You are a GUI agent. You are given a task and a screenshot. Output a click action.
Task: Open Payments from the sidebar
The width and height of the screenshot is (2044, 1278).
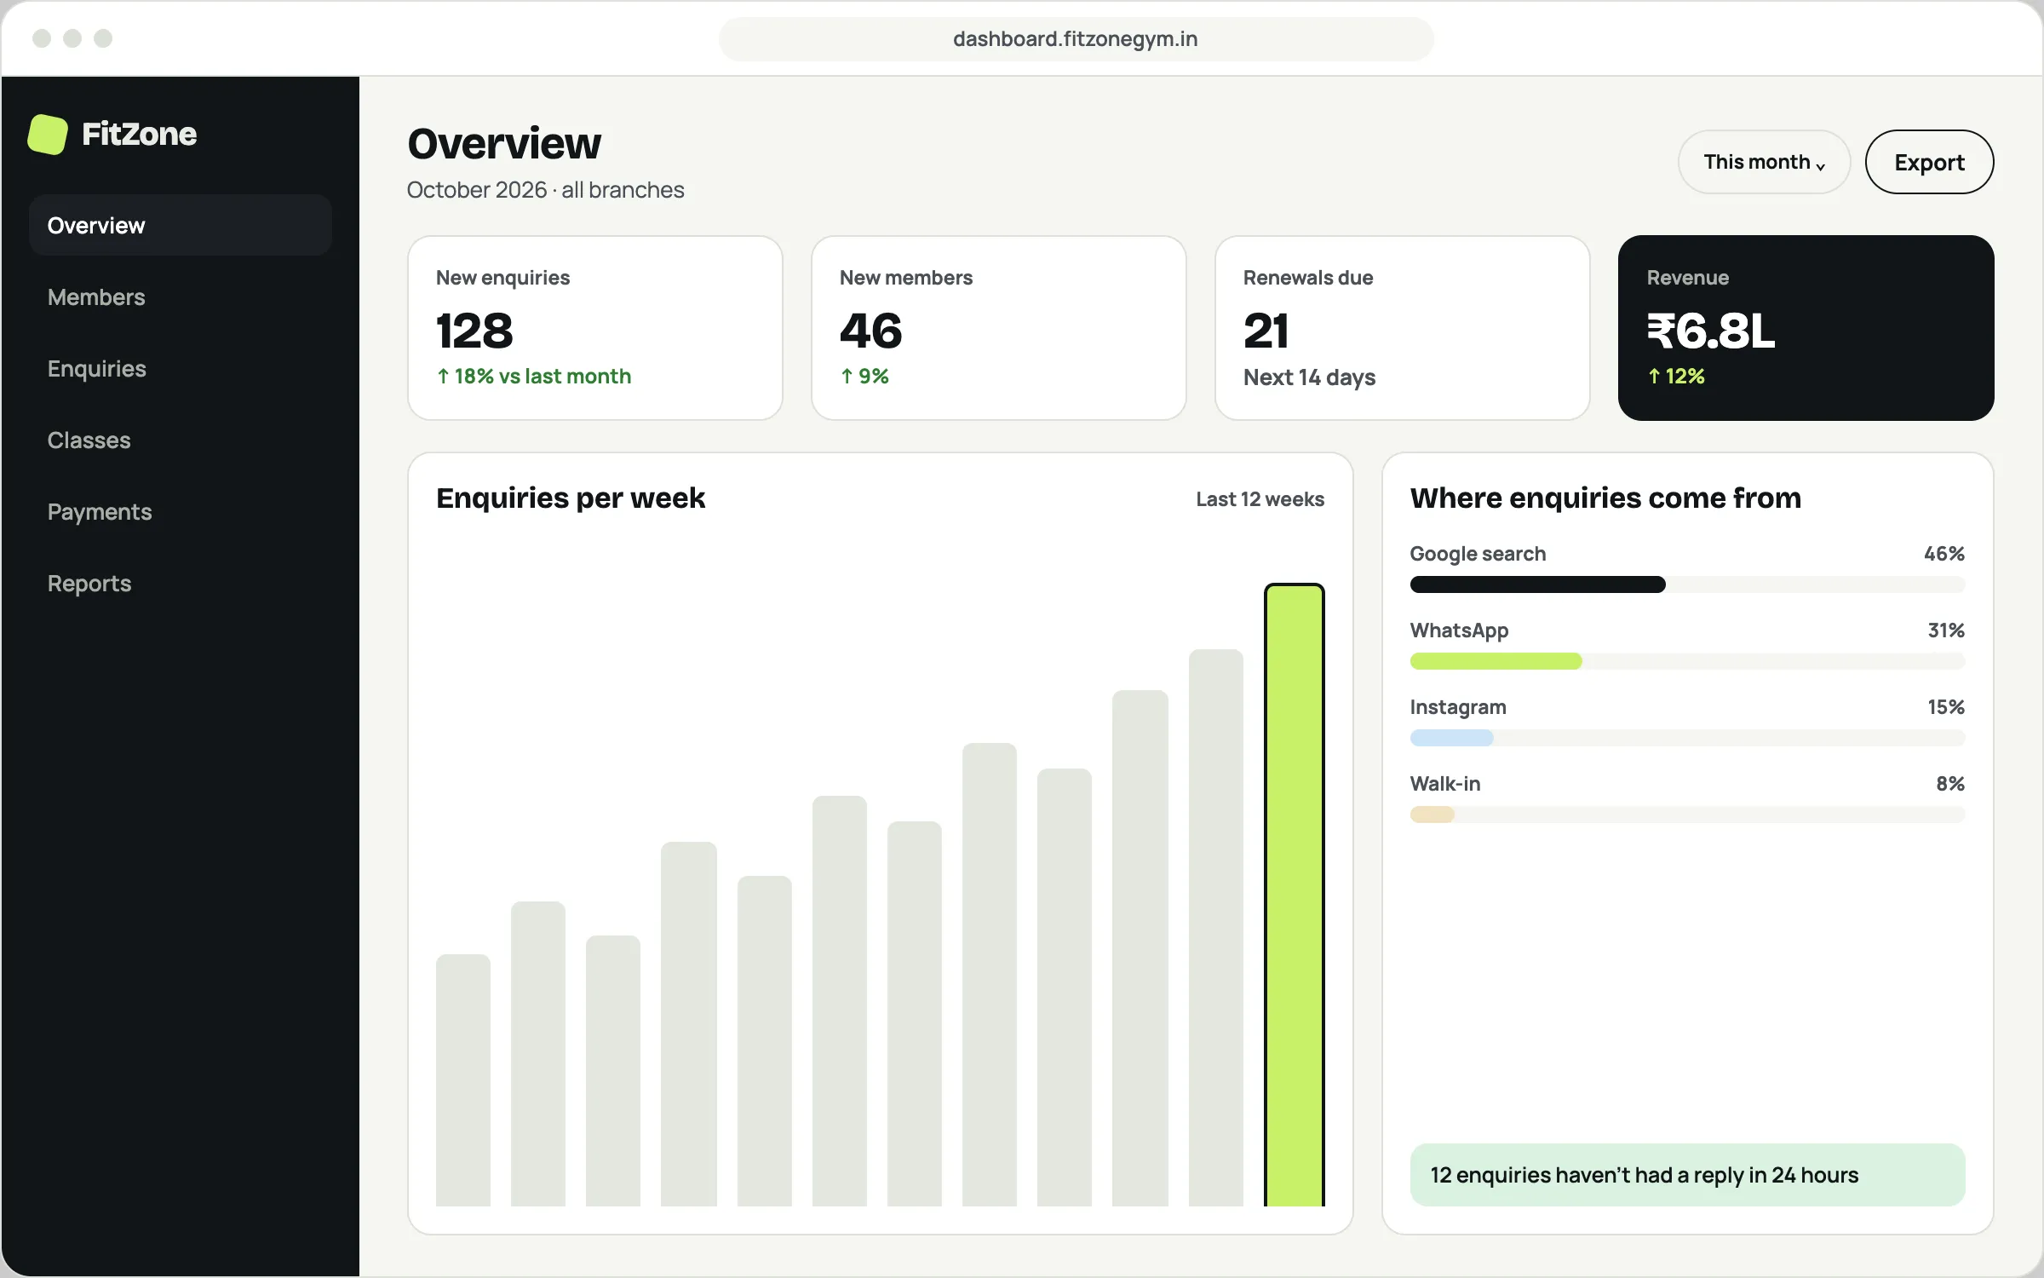click(x=181, y=511)
